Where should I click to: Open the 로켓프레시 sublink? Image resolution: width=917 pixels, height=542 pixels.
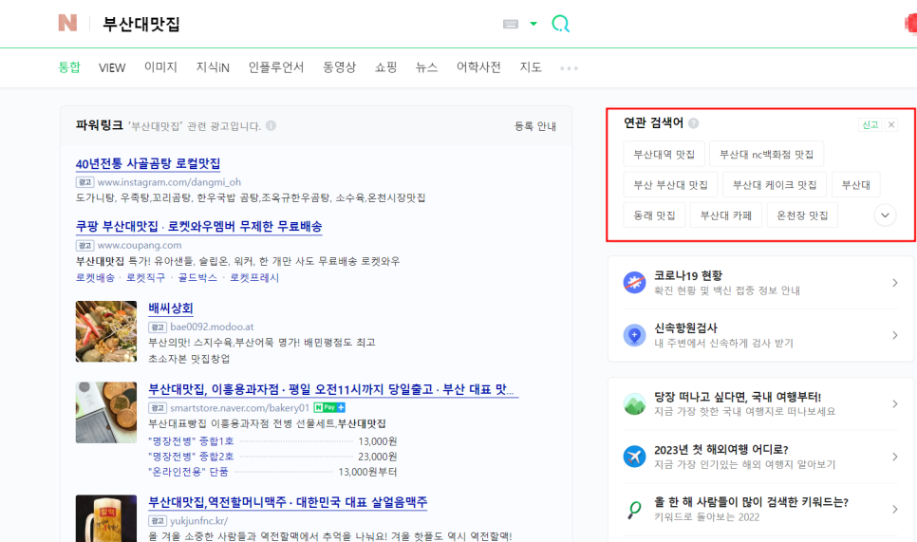tap(254, 278)
